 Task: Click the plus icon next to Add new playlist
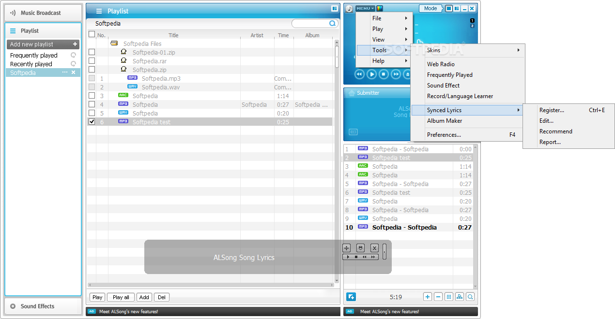(75, 44)
